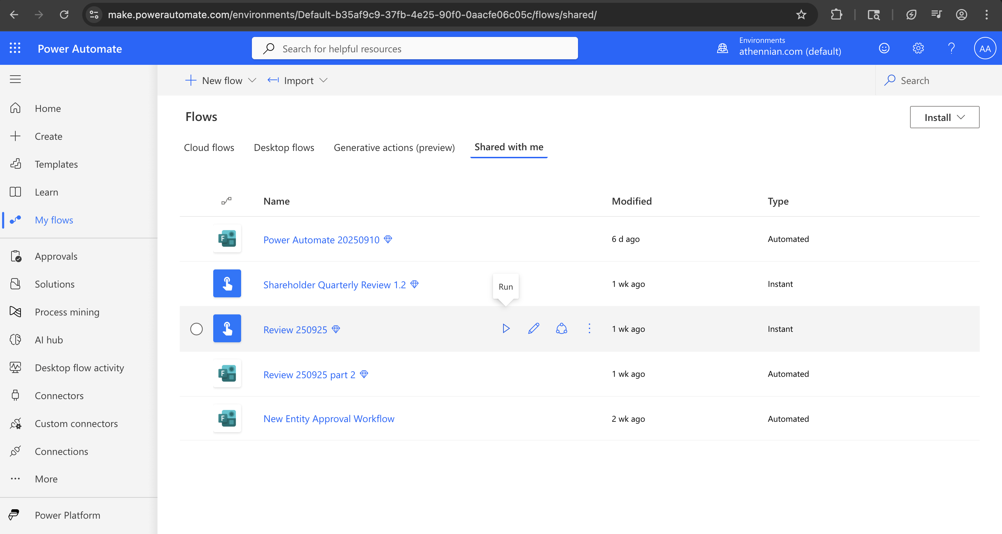Screen dimensions: 1002x534
Task: Click the Search for helpful resources field
Action: [x=415, y=49]
